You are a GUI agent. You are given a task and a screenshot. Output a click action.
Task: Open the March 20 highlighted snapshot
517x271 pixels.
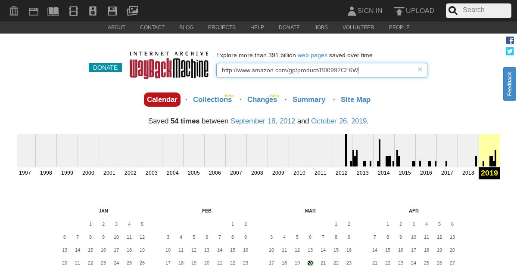click(310, 263)
